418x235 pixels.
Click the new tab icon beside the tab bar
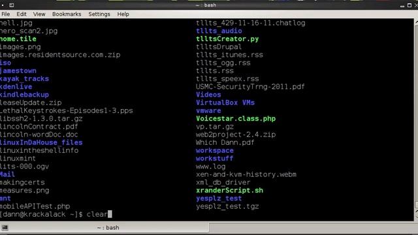tap(5, 228)
